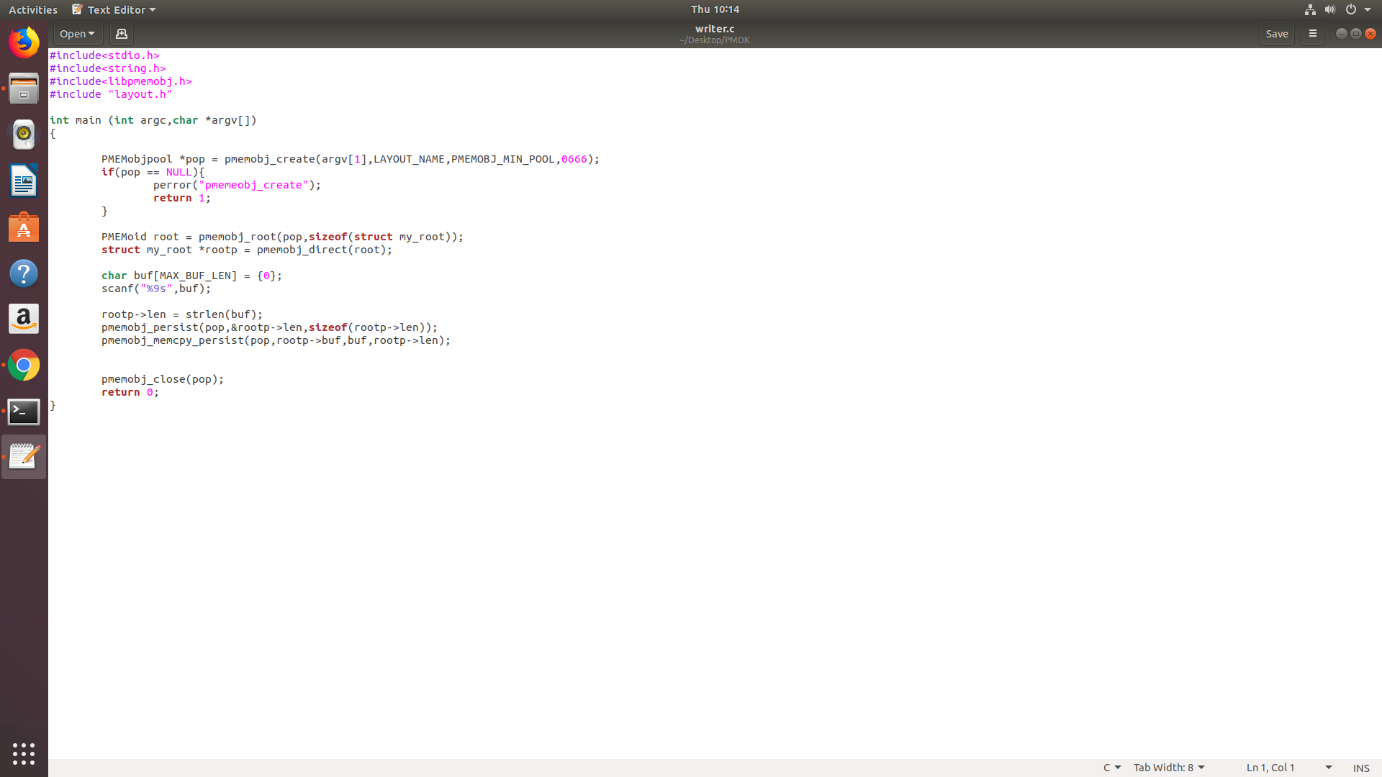Open the Files application from the dock
The width and height of the screenshot is (1382, 777).
point(24,88)
